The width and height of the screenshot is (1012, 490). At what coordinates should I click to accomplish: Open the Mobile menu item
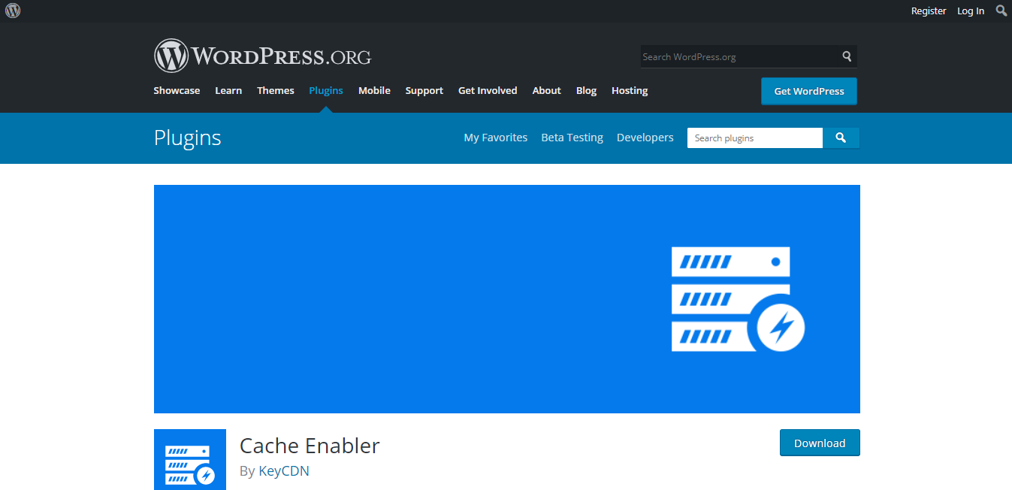tap(374, 90)
